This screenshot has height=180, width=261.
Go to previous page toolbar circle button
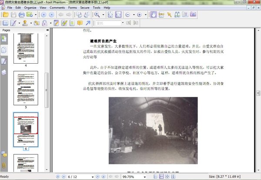click(43, 15)
